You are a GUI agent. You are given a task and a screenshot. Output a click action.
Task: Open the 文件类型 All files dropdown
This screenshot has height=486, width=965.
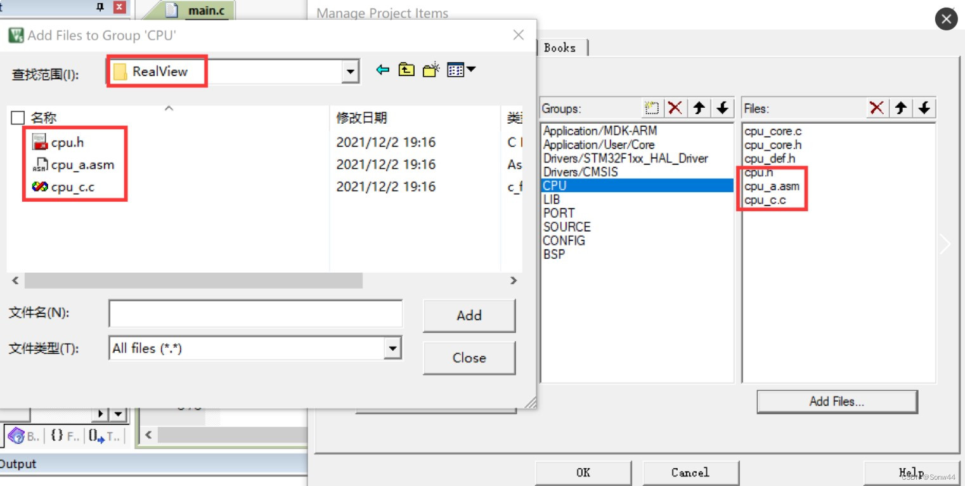pyautogui.click(x=393, y=348)
